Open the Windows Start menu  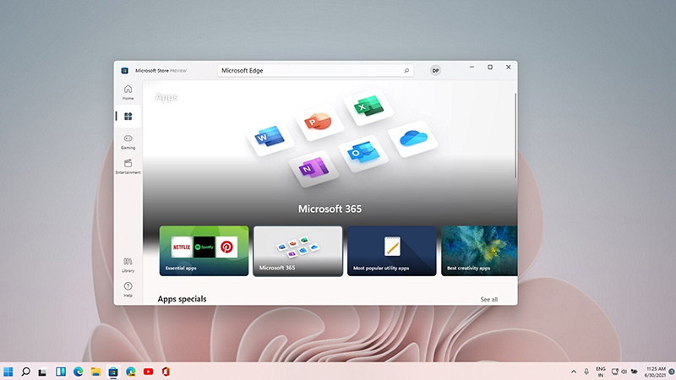pyautogui.click(x=8, y=372)
